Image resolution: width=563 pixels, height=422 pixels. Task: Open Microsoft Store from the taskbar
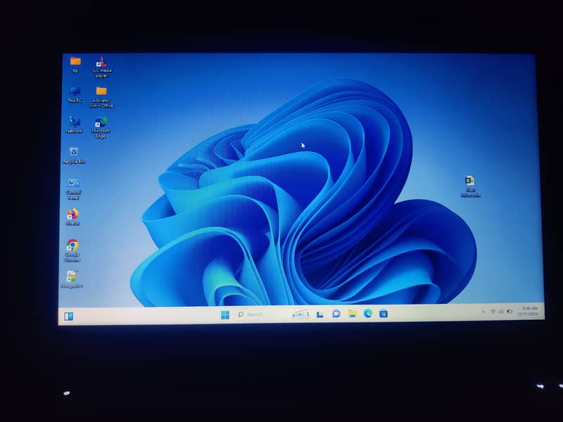pos(384,314)
